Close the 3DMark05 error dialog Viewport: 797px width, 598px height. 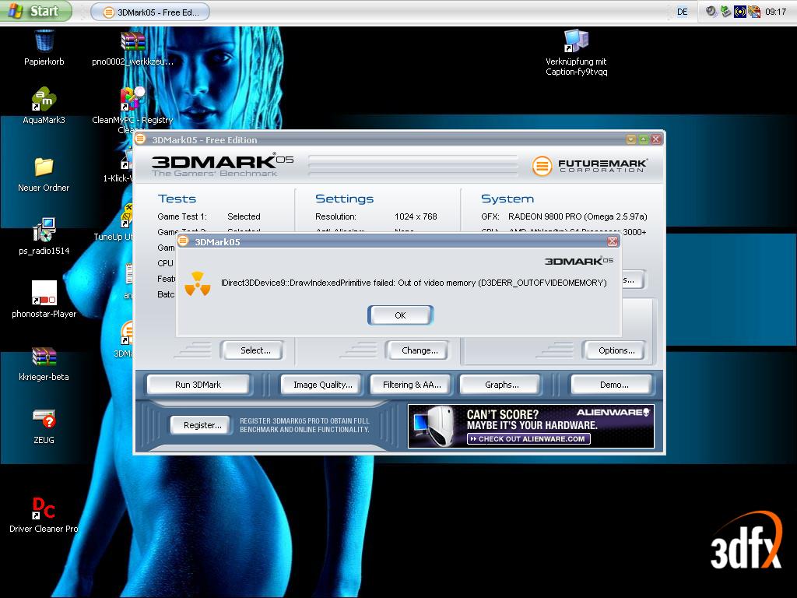tap(613, 241)
